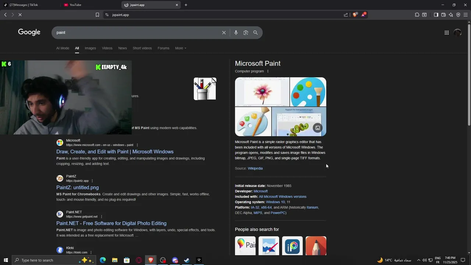This screenshot has height=265, width=471.
Task: Expand the More search filter dropdown
Action: [181, 48]
